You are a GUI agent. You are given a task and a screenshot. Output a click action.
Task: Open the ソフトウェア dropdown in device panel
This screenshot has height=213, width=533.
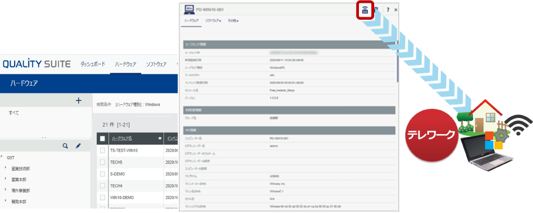pos(213,21)
